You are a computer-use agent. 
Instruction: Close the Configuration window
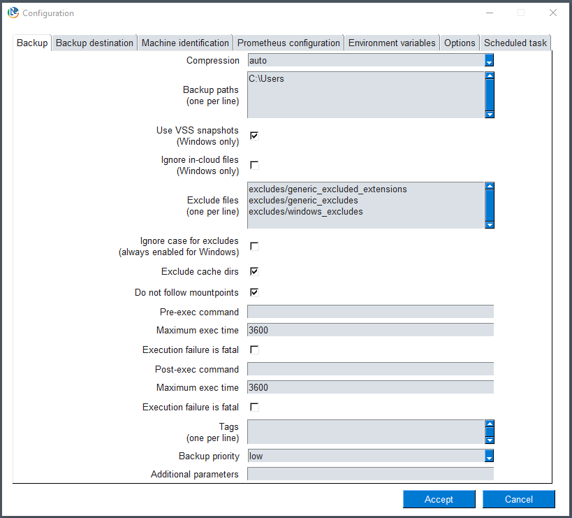pyautogui.click(x=552, y=13)
